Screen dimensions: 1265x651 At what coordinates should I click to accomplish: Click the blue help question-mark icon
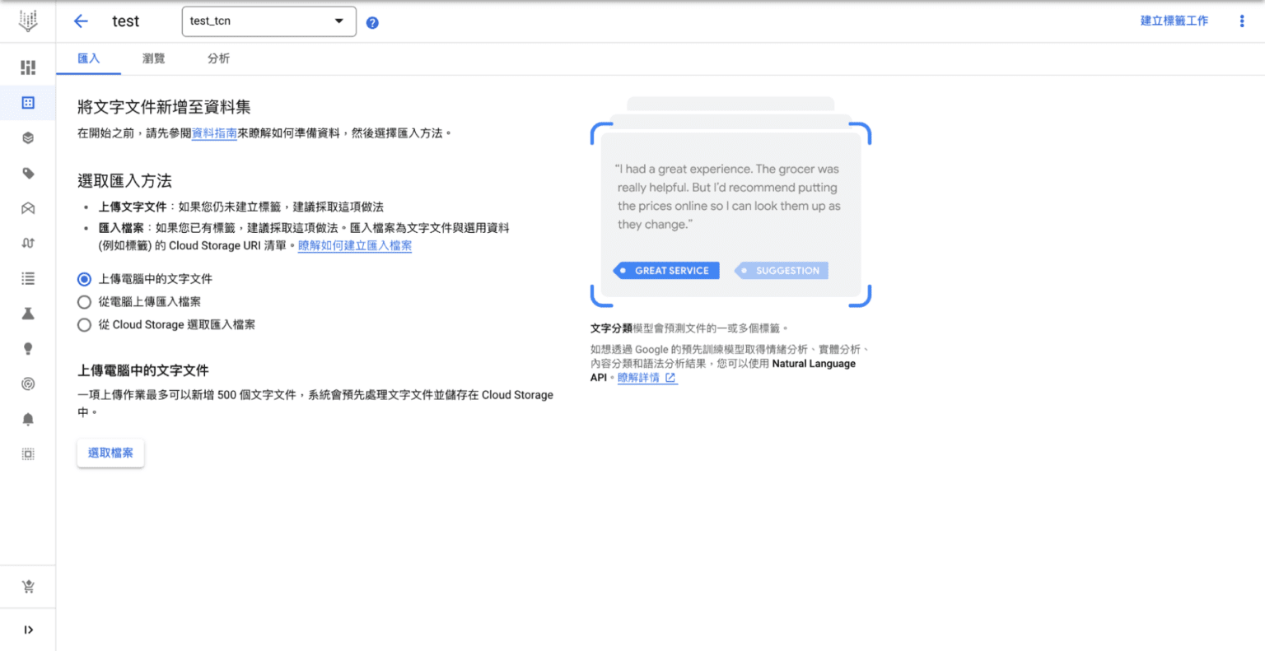coord(372,22)
